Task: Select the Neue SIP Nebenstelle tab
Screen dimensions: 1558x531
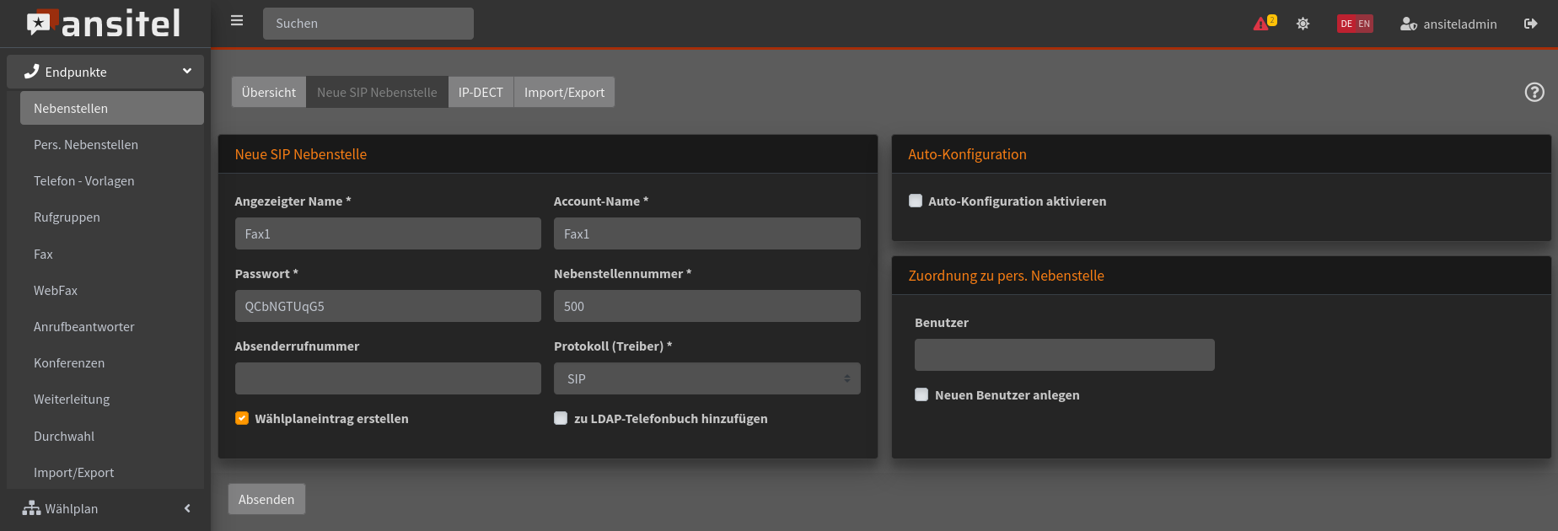Action: 377,92
